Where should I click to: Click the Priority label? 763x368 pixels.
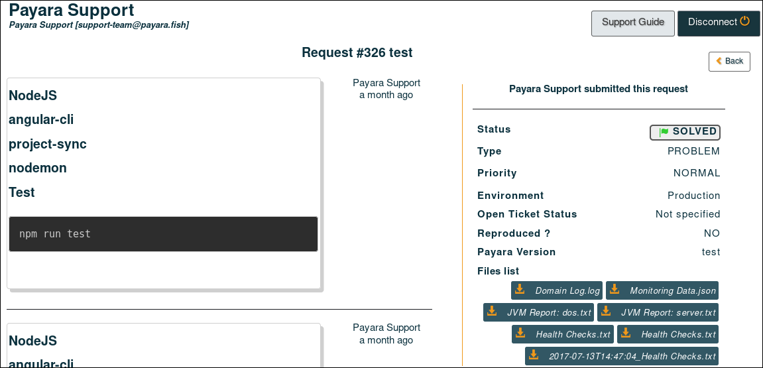(497, 173)
